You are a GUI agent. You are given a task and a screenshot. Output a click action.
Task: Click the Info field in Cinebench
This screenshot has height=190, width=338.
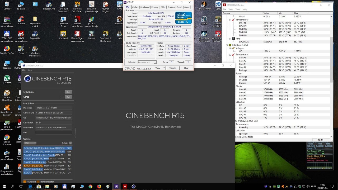pos(54,132)
